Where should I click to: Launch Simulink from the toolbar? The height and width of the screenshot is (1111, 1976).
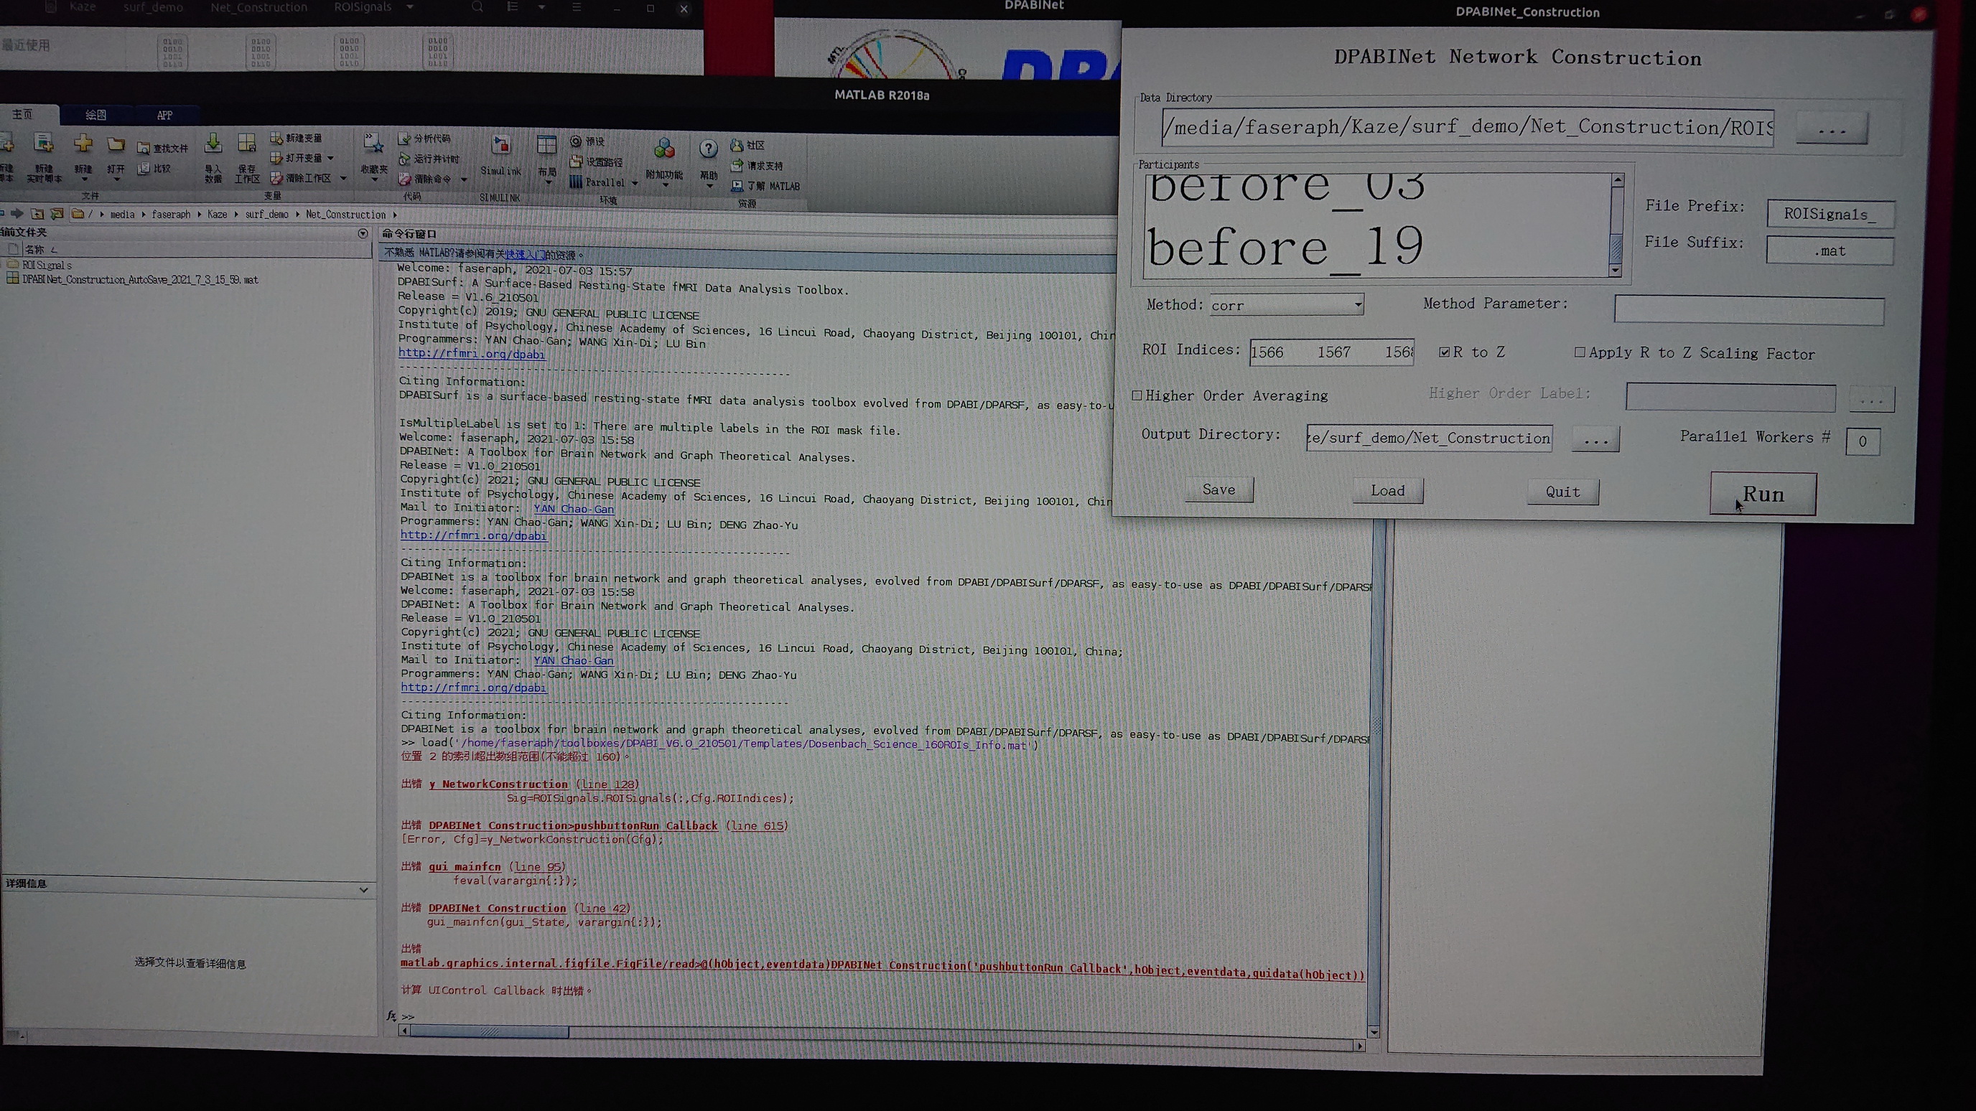tap(501, 146)
